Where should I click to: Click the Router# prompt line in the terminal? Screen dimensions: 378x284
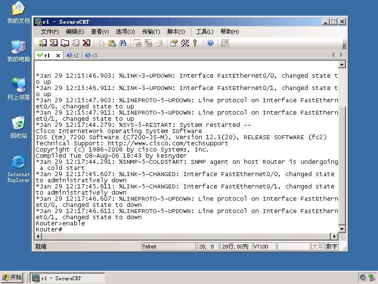(49, 230)
